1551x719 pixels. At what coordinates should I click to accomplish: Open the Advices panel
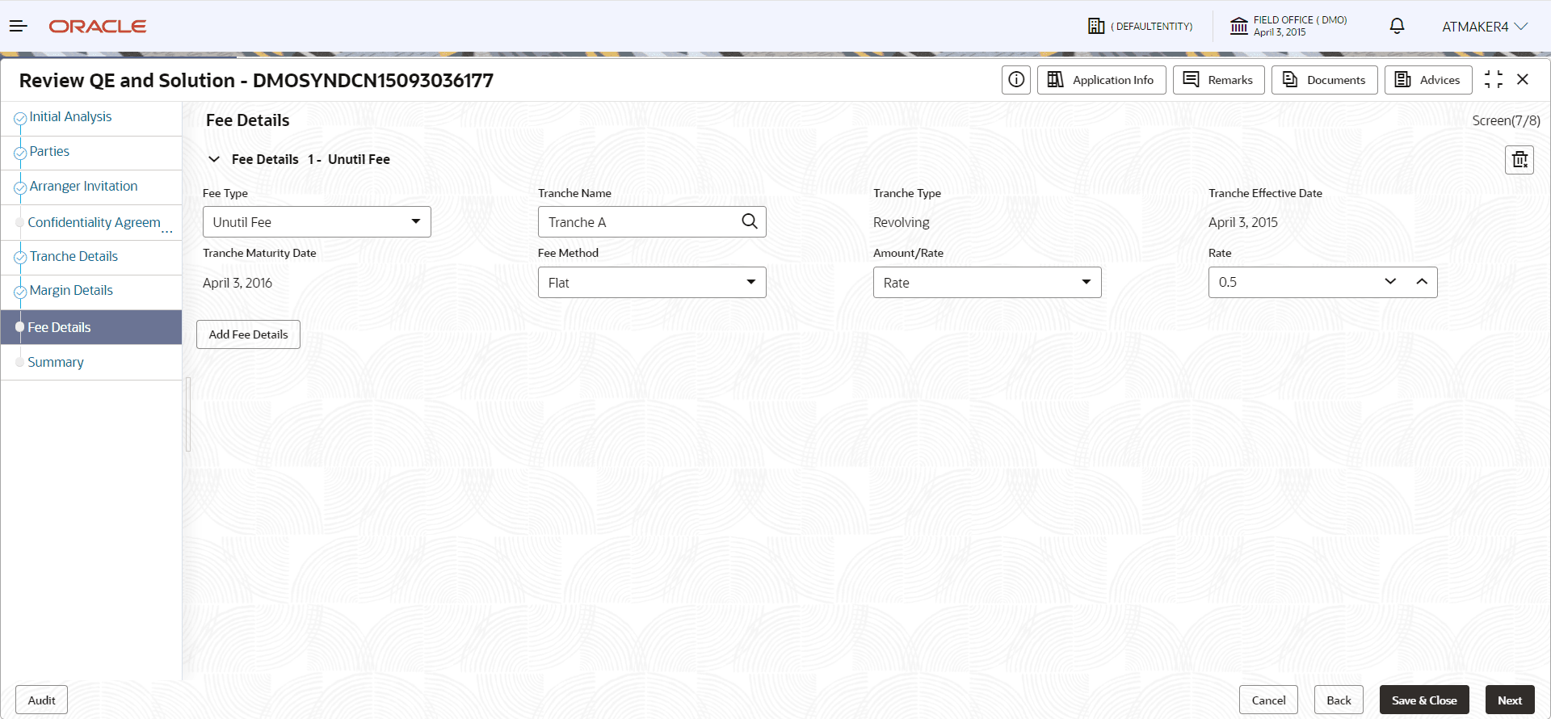[1428, 80]
